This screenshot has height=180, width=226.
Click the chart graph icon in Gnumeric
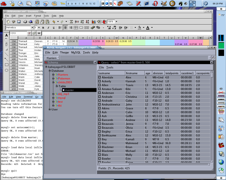94,22
